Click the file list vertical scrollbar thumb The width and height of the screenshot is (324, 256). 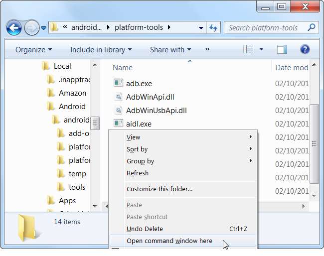[x=314, y=144]
